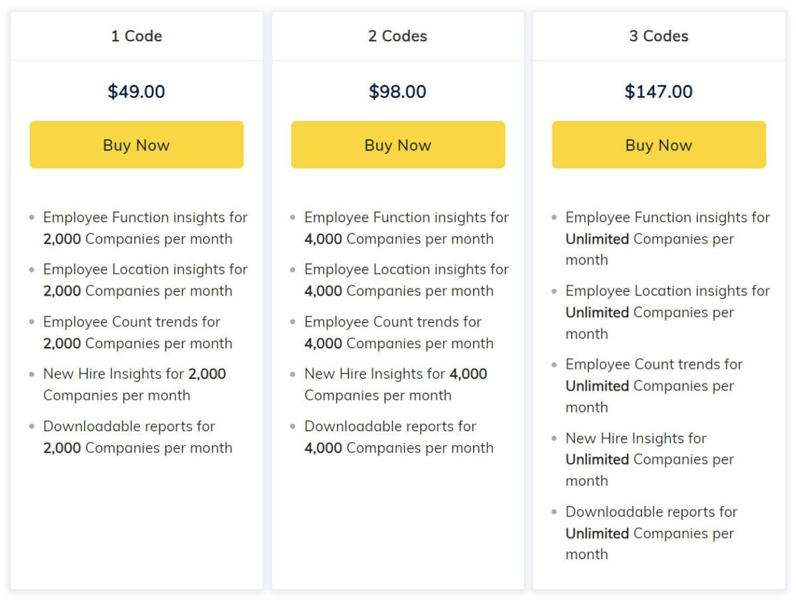Click the Buy Now button for 1 Code
Image resolution: width=796 pixels, height=601 pixels.
[136, 145]
